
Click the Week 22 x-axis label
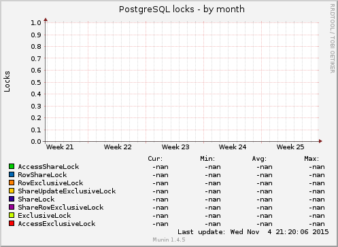pos(118,147)
